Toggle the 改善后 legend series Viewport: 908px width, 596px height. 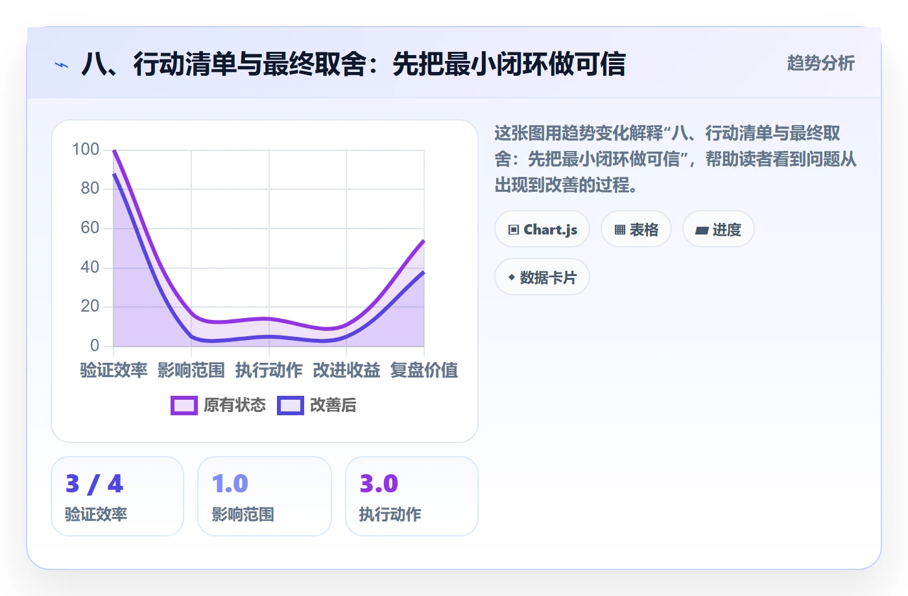tap(317, 406)
